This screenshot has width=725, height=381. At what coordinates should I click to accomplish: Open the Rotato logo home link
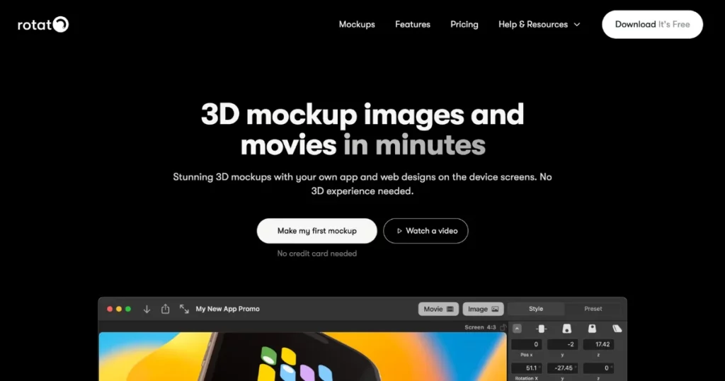pos(43,24)
